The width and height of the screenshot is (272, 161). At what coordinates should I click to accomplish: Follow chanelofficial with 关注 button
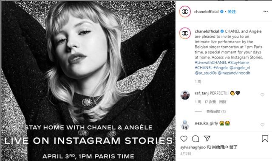point(232,11)
